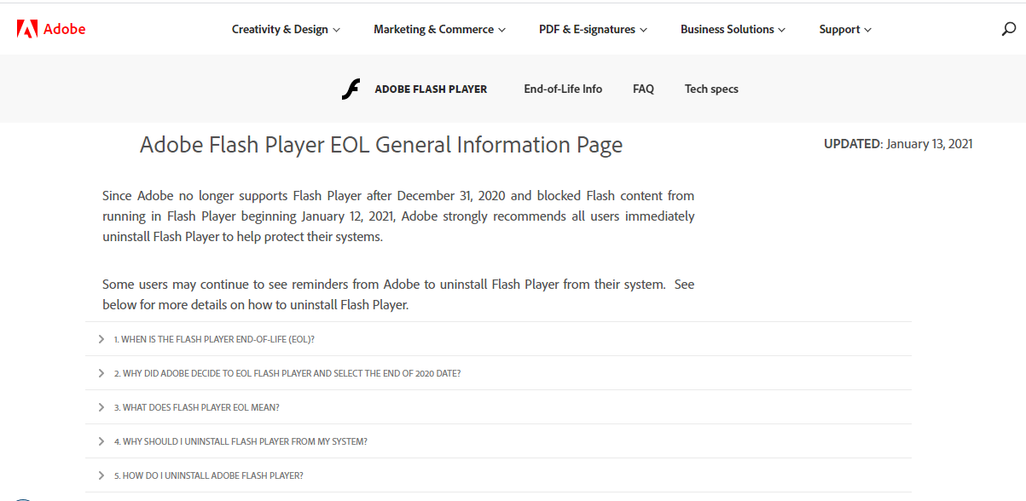This screenshot has width=1026, height=501.
Task: Click the 'UPDATED: January 13, 2021' text
Action: [x=898, y=144]
